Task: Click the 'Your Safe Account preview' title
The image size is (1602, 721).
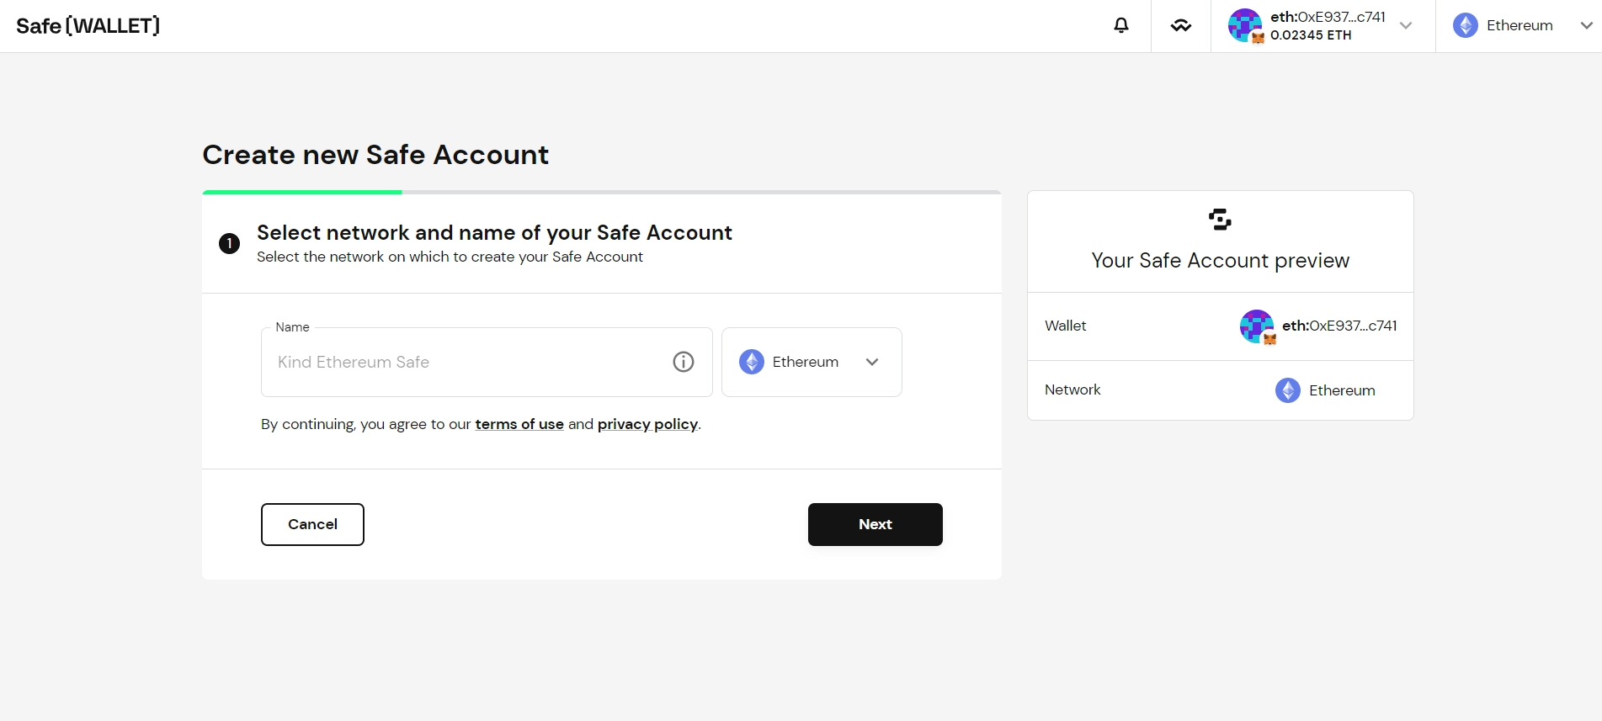Action: (x=1220, y=261)
